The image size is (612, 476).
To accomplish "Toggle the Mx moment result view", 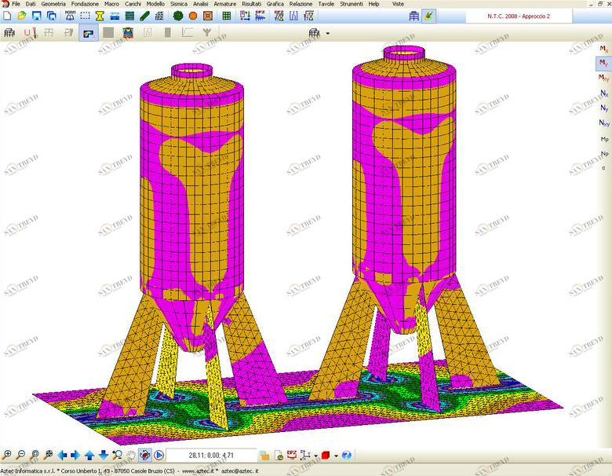I will [603, 49].
